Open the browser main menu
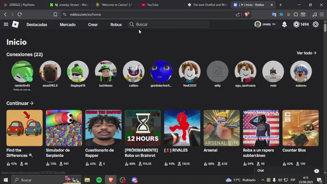The image size is (327, 184). point(322,15)
